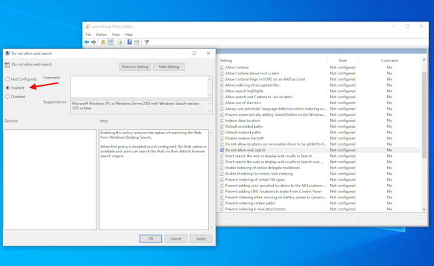Click the settings list scroll up arrow
Image resolution: width=434 pixels, height=266 pixels.
coord(424,60)
